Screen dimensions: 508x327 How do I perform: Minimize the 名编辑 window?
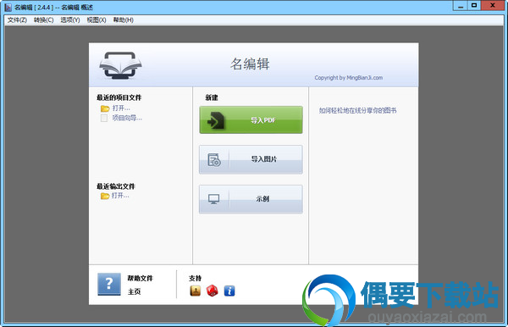point(460,6)
